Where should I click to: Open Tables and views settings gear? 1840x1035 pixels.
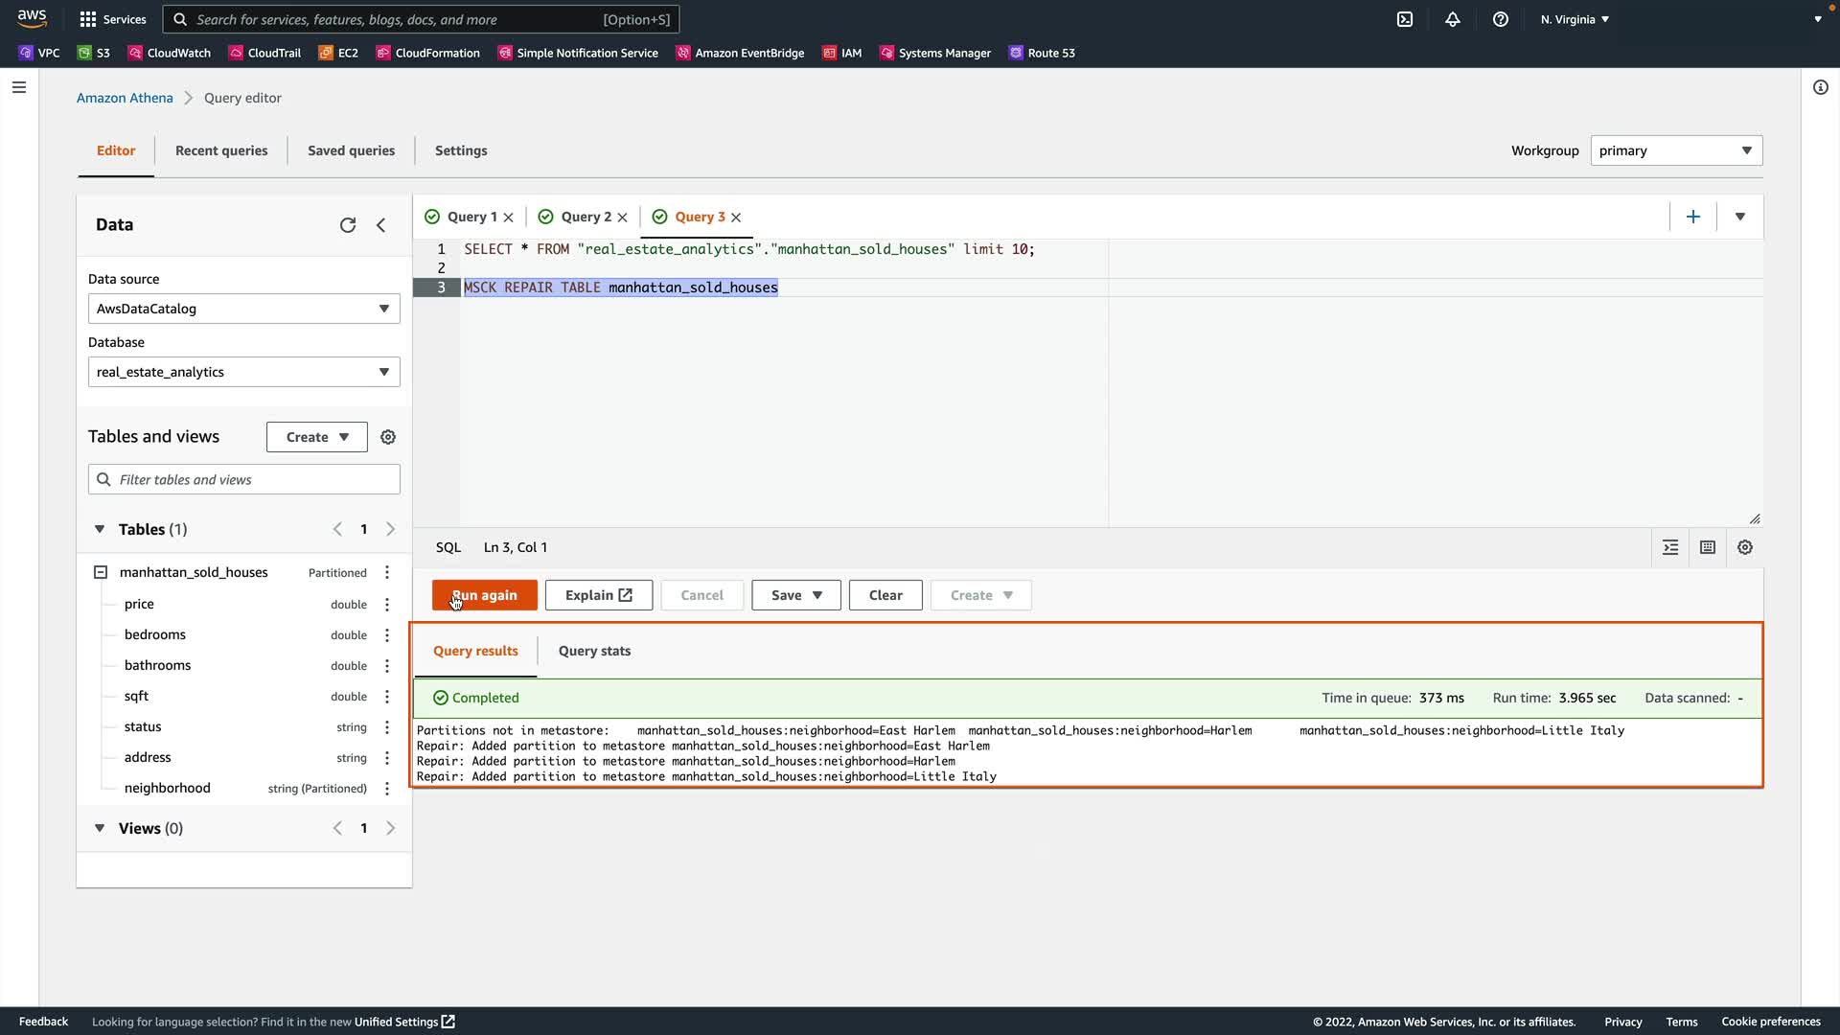[388, 437]
